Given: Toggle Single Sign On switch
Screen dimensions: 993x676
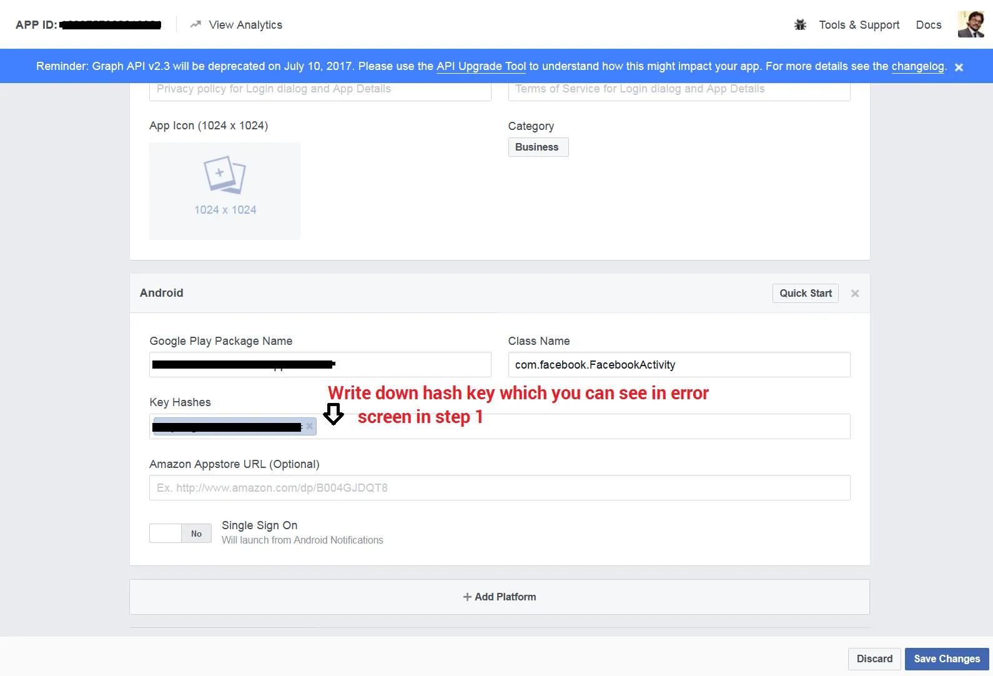Looking at the screenshot, I should click(x=180, y=534).
